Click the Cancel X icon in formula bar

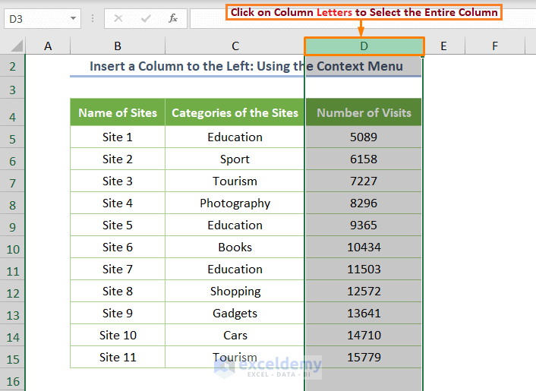(x=119, y=17)
